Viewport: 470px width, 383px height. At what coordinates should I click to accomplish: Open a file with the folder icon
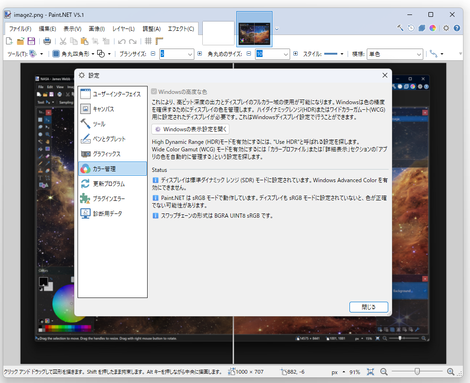[21, 41]
